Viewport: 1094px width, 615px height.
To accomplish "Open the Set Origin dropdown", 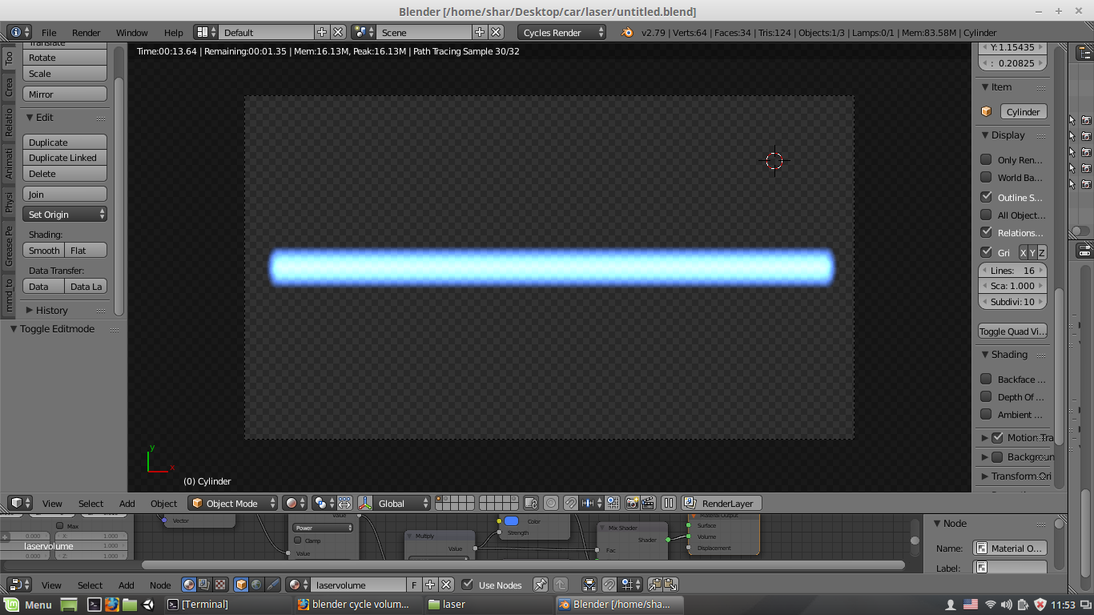I will click(65, 215).
